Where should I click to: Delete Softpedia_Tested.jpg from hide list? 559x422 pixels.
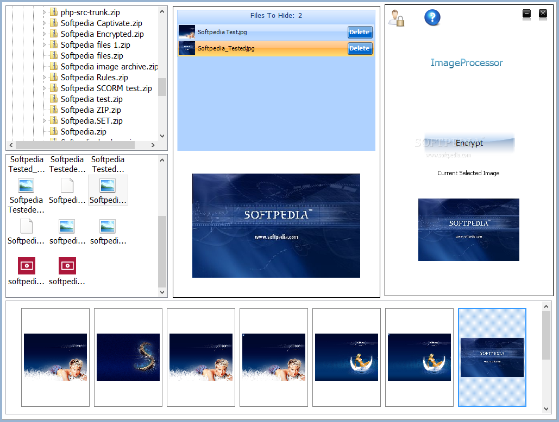pyautogui.click(x=360, y=48)
